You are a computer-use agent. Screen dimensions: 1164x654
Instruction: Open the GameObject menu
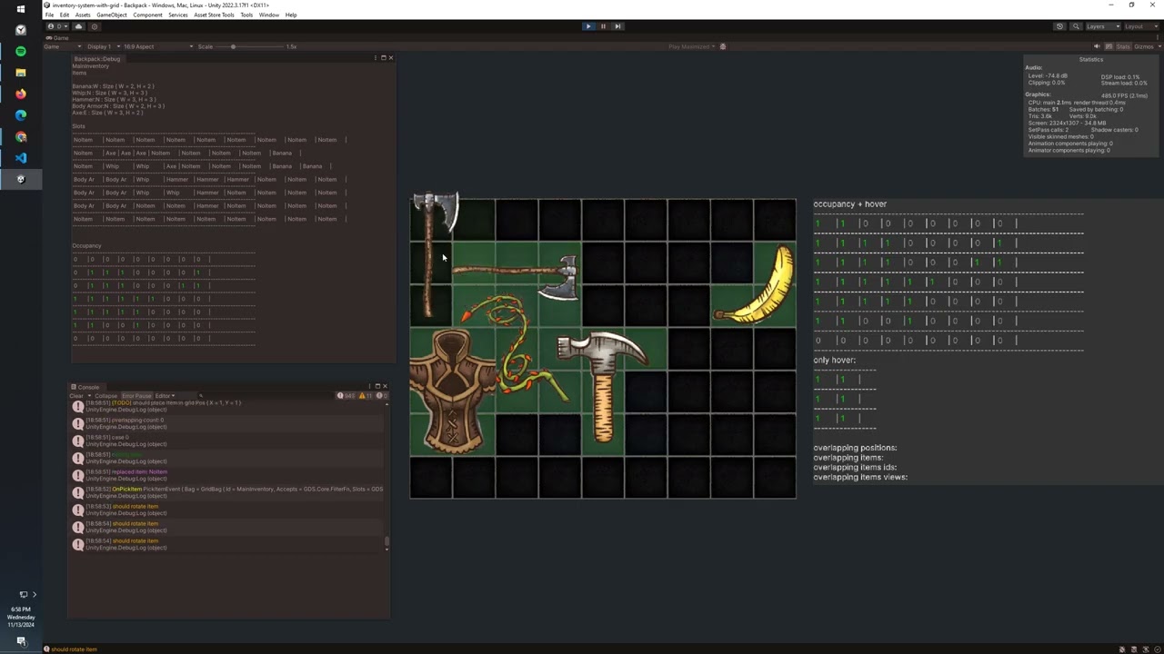pyautogui.click(x=112, y=15)
